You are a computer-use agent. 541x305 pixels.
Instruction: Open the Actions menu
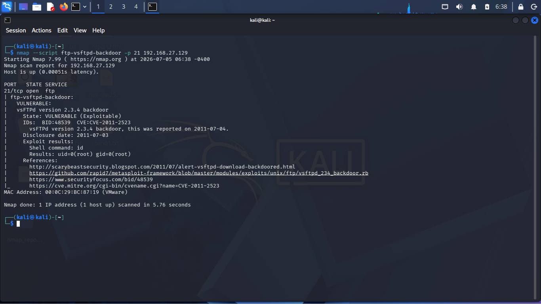42,30
